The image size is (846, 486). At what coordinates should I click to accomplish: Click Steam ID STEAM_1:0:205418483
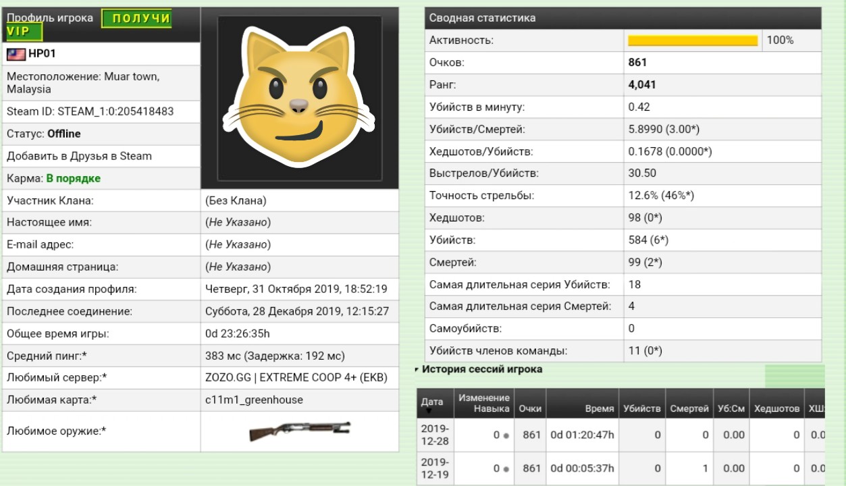(x=90, y=111)
